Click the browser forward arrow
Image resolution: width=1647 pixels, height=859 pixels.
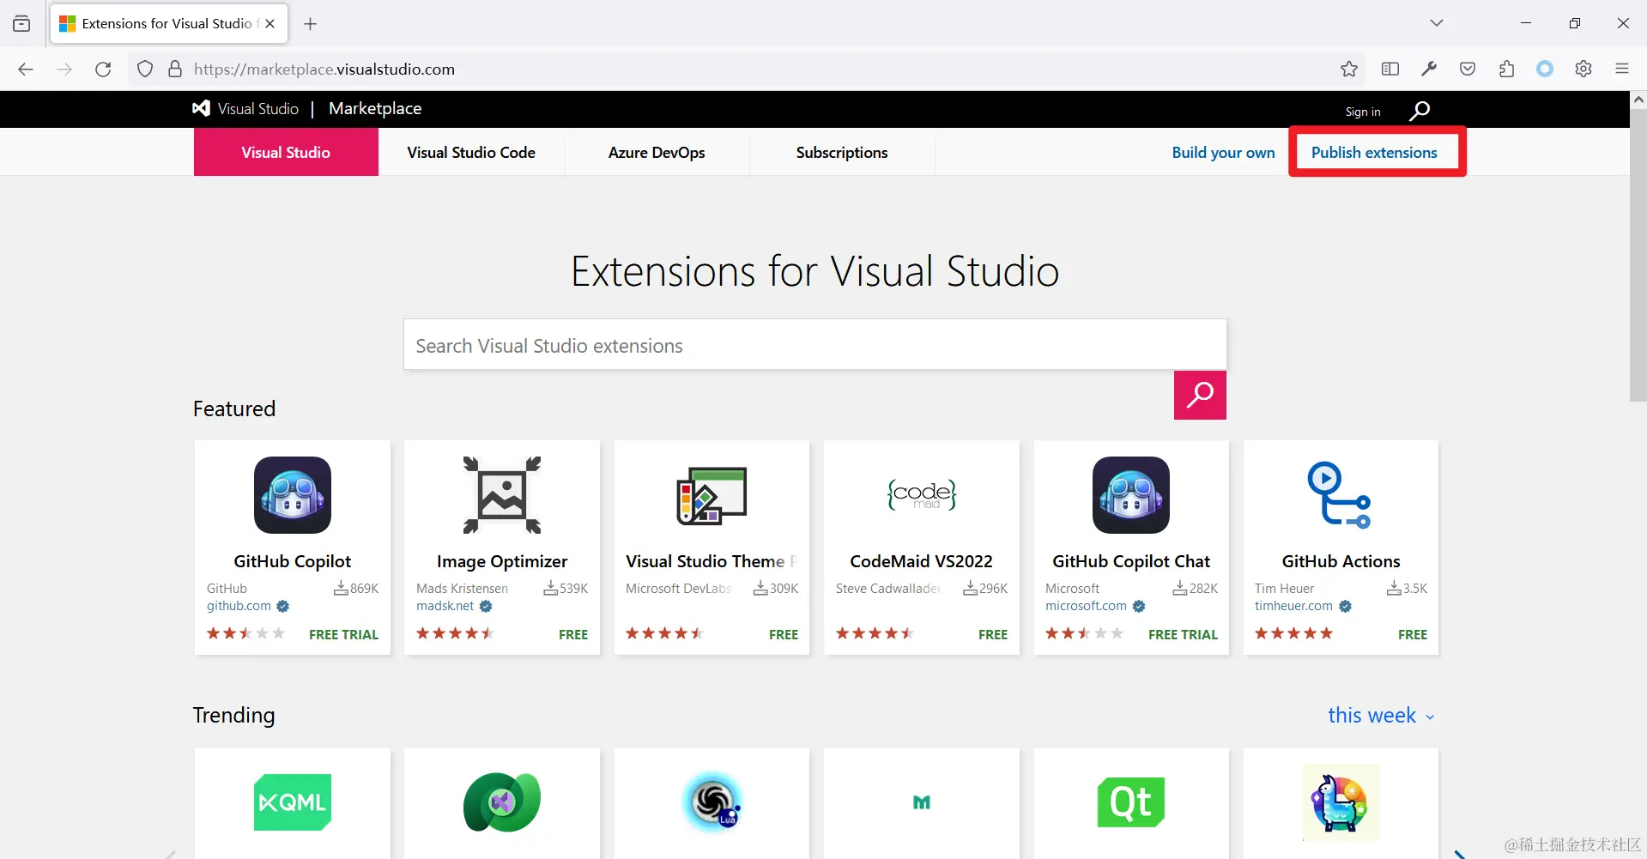64,70
